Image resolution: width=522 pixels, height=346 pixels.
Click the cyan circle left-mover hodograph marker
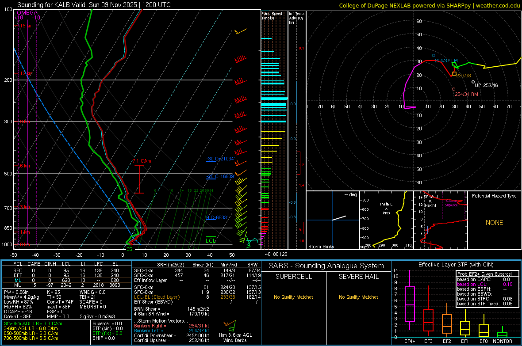tap(434, 56)
